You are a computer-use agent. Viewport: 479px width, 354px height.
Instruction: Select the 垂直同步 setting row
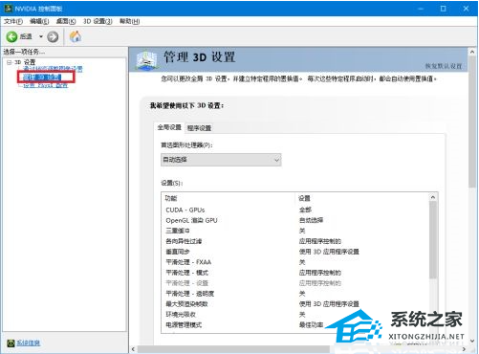296,252
